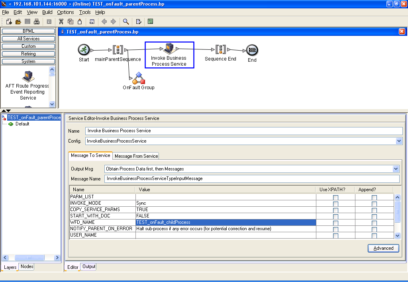
Task: Select the Start node in diagram
Action: tap(84, 49)
